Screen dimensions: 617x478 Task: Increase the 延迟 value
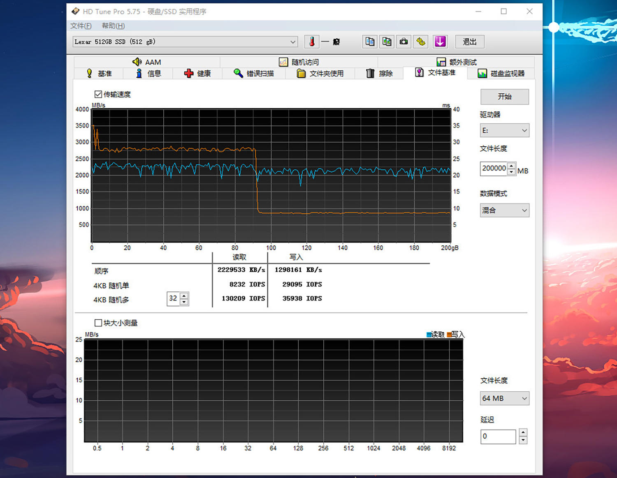tap(523, 432)
